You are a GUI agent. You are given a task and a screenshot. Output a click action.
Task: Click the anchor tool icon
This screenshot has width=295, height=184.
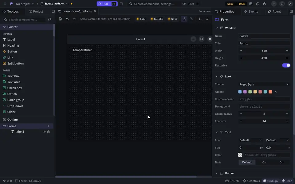[184, 19]
